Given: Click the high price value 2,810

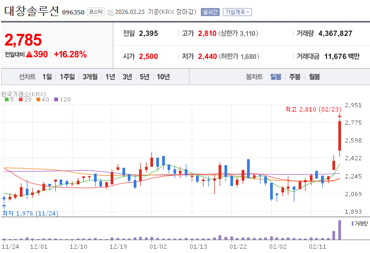Looking at the screenshot, I should [207, 33].
